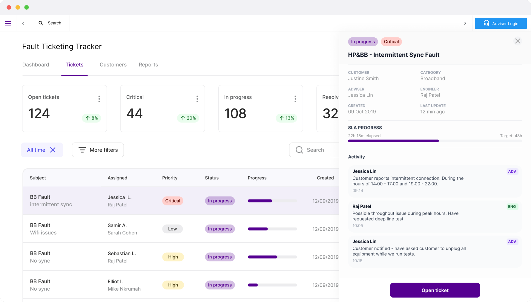Go back with the left chevron
Image resolution: width=531 pixels, height=302 pixels.
23,23
